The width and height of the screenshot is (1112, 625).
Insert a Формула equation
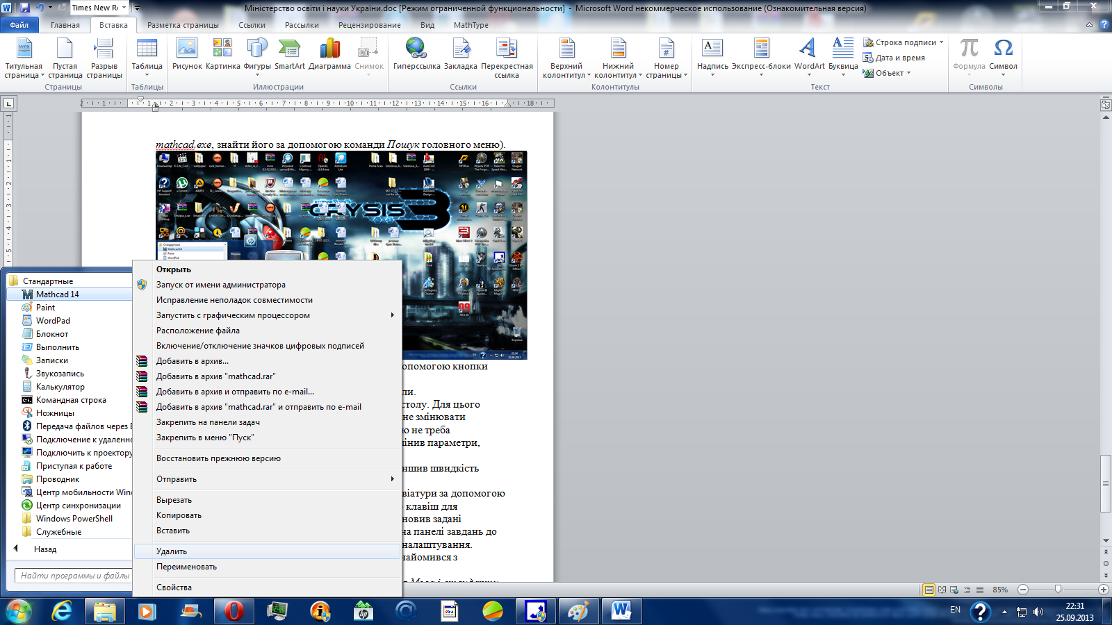click(969, 56)
